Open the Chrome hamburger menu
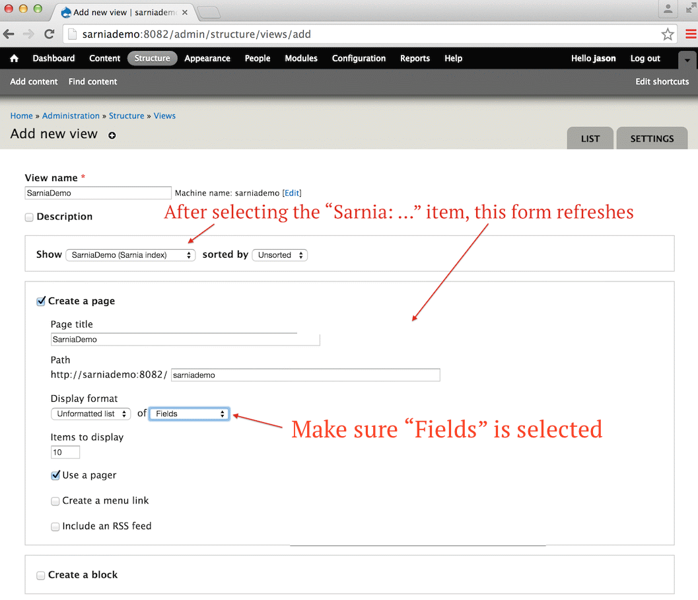 (x=690, y=34)
